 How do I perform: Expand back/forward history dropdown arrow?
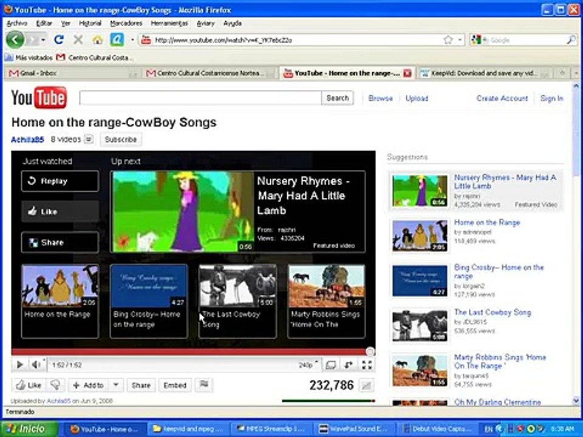point(44,39)
